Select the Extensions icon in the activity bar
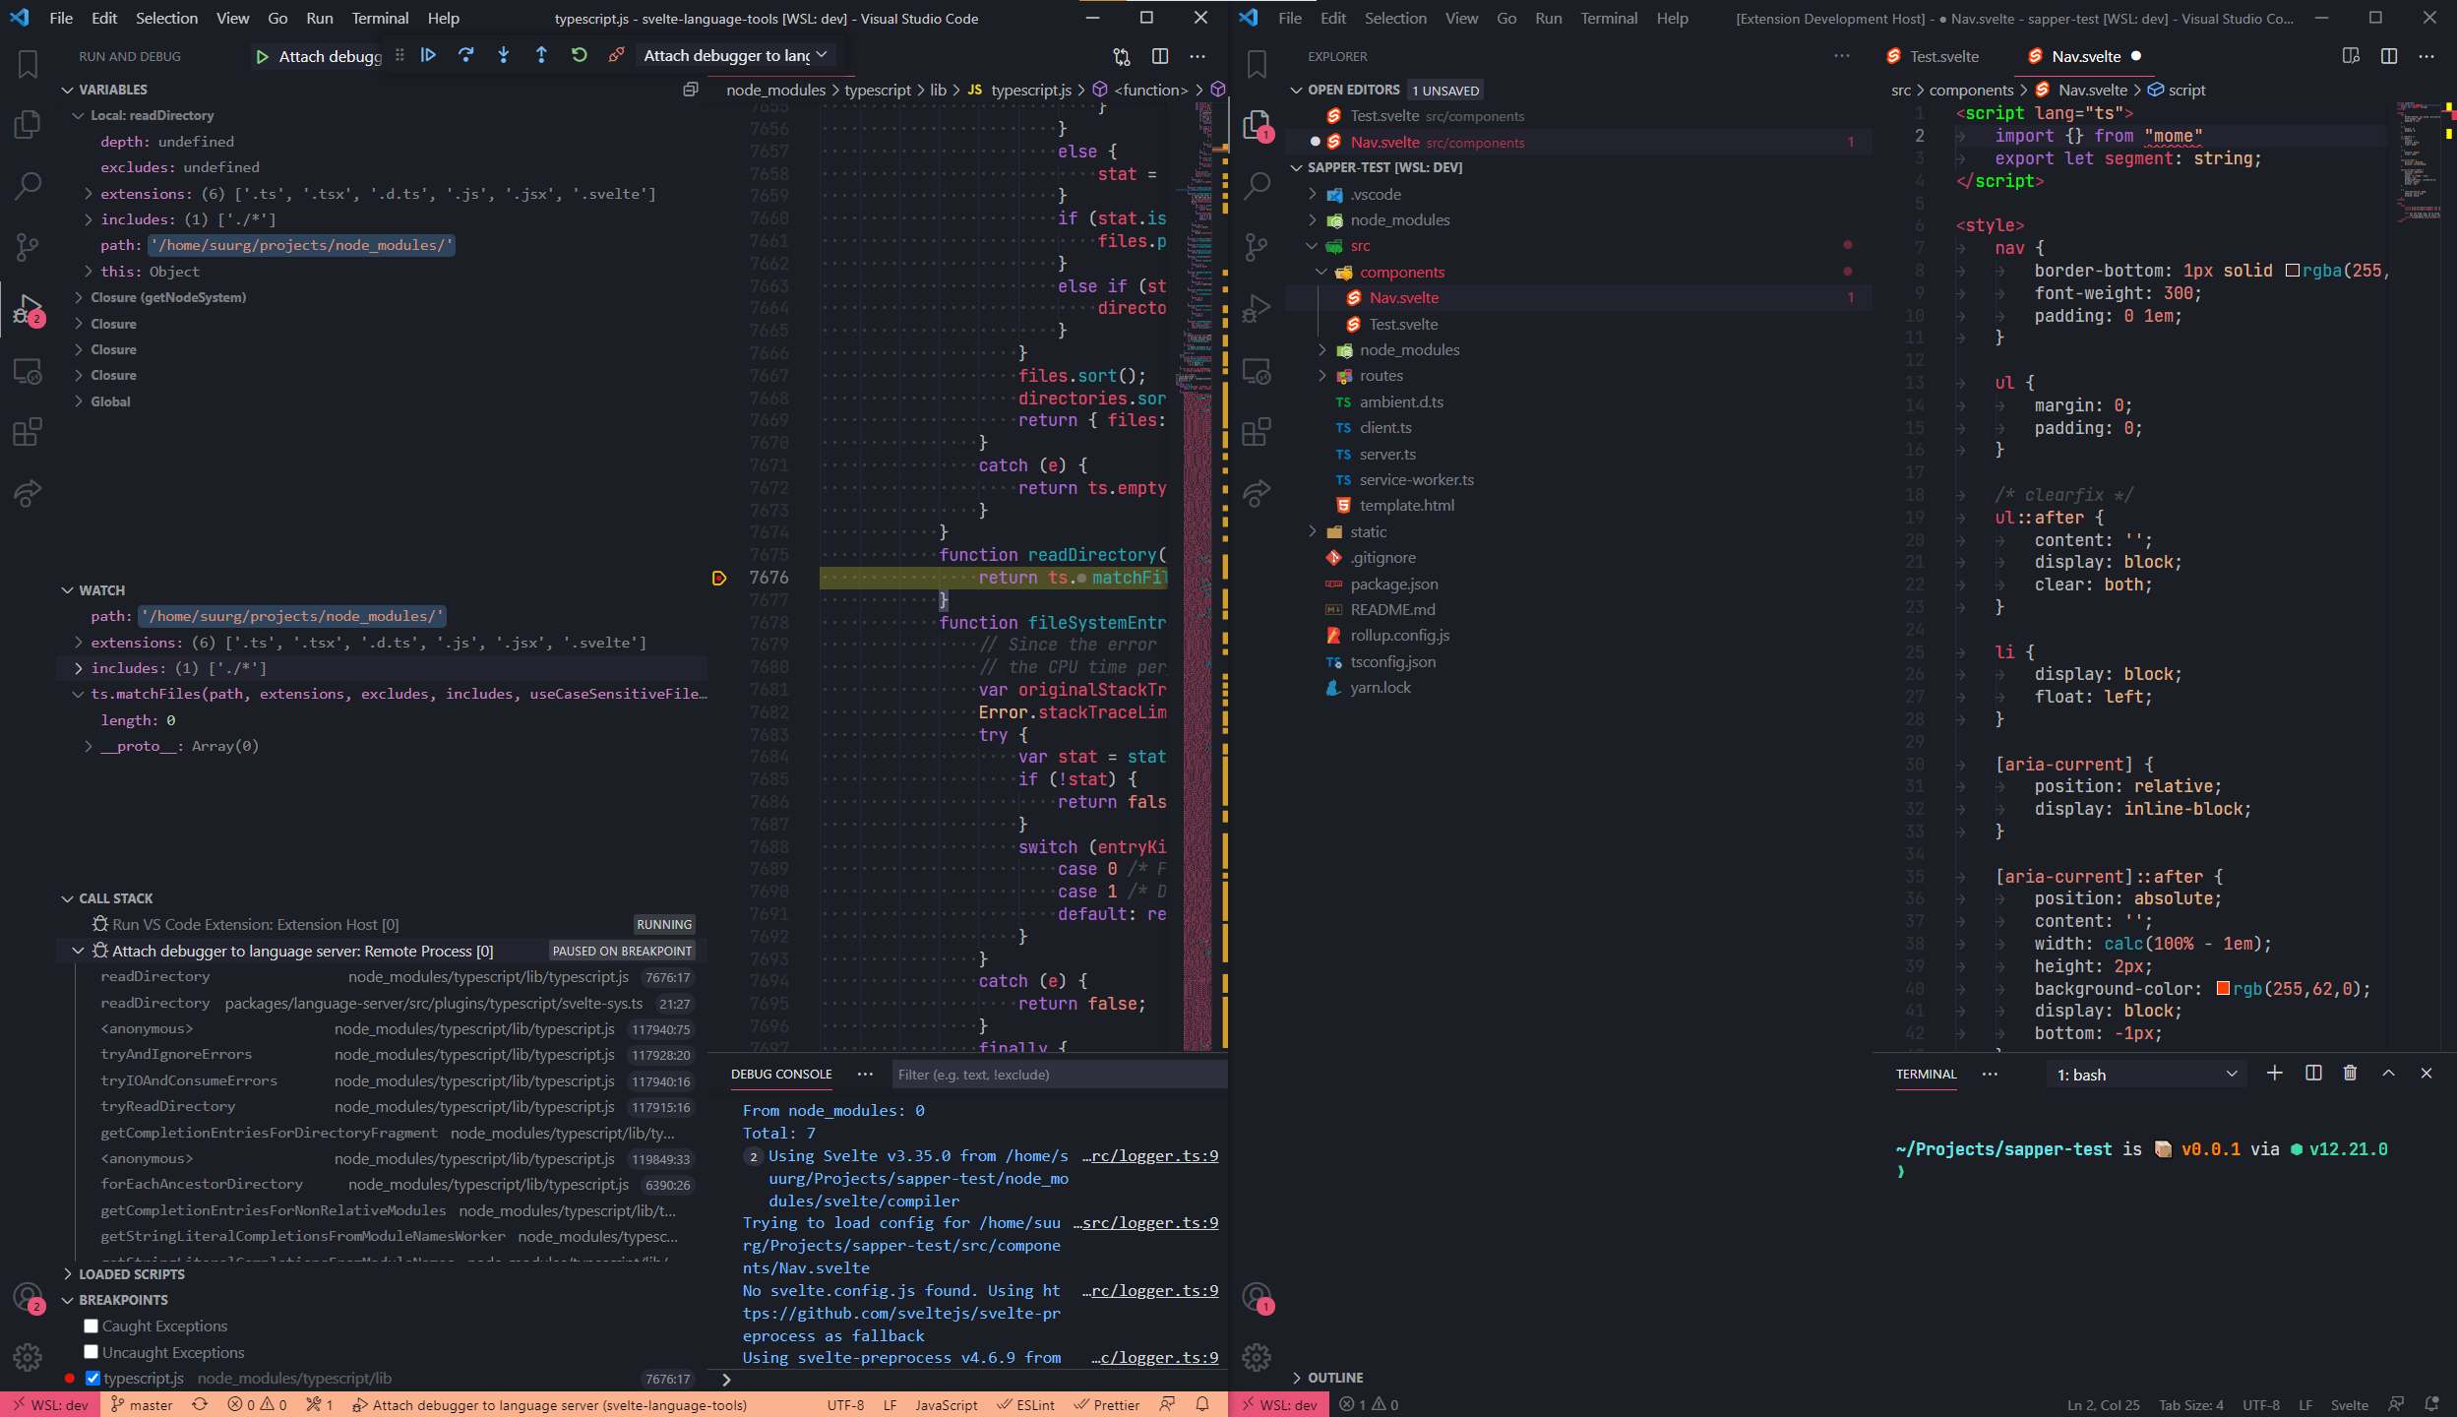2457x1417 pixels. [27, 431]
